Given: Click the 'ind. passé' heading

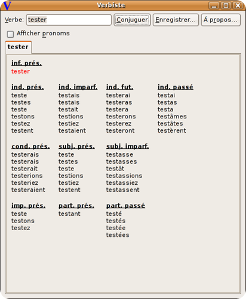Looking at the screenshot, I should point(176,87).
